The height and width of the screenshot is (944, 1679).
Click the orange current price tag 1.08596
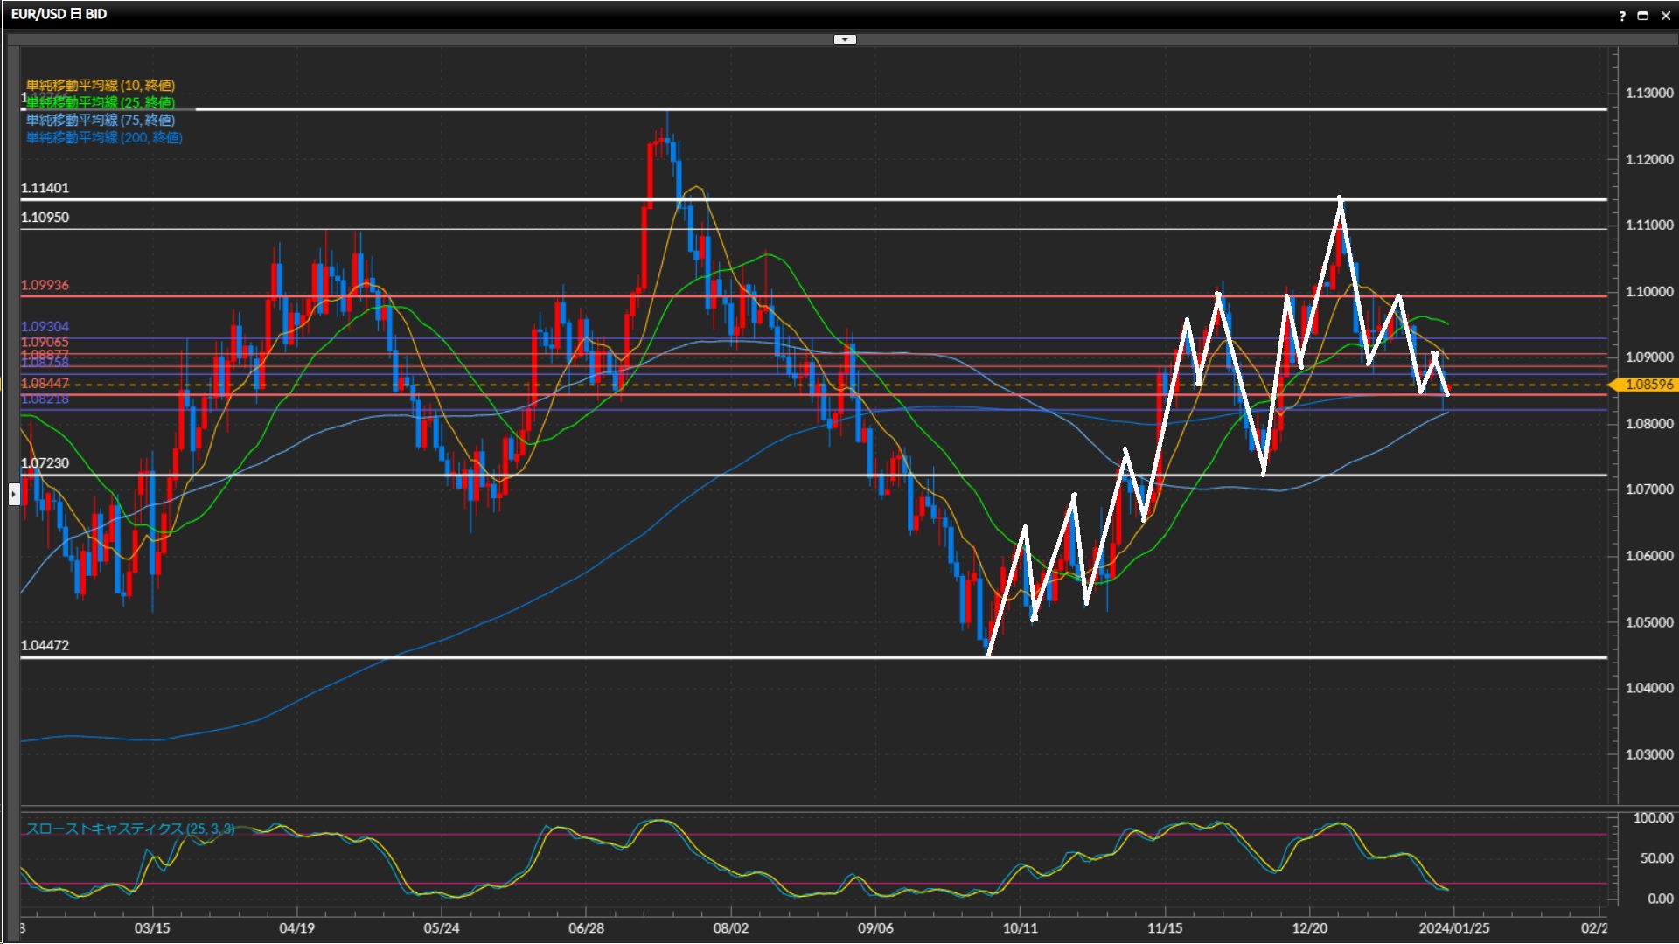point(1648,385)
